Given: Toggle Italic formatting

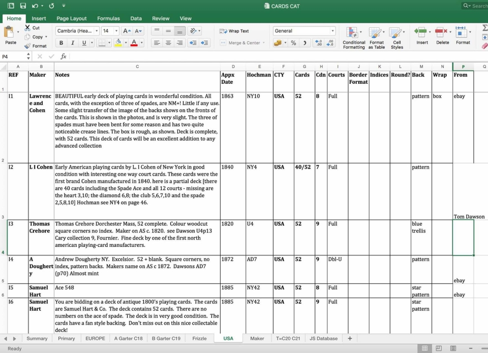Looking at the screenshot, I should click(73, 43).
